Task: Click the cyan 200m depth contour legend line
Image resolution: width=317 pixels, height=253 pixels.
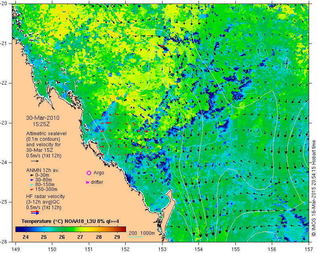Action: 136,237
